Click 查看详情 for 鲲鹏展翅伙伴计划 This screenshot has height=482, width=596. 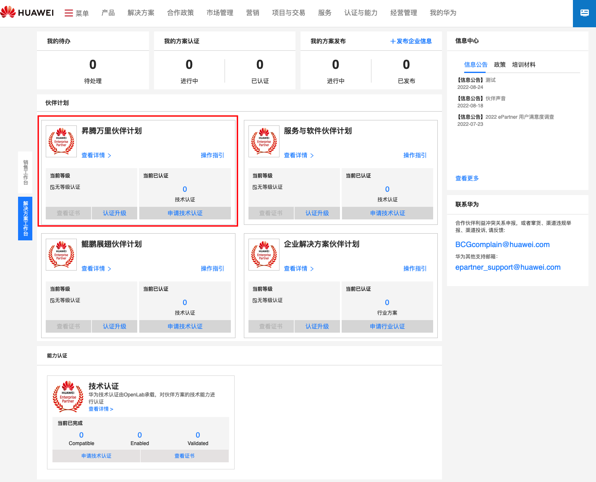tap(96, 268)
